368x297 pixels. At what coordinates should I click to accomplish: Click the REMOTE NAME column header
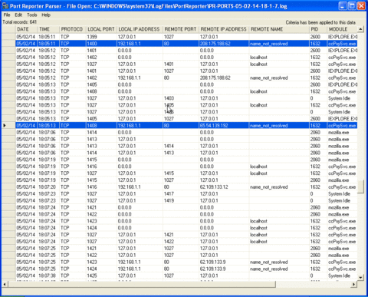click(x=279, y=29)
